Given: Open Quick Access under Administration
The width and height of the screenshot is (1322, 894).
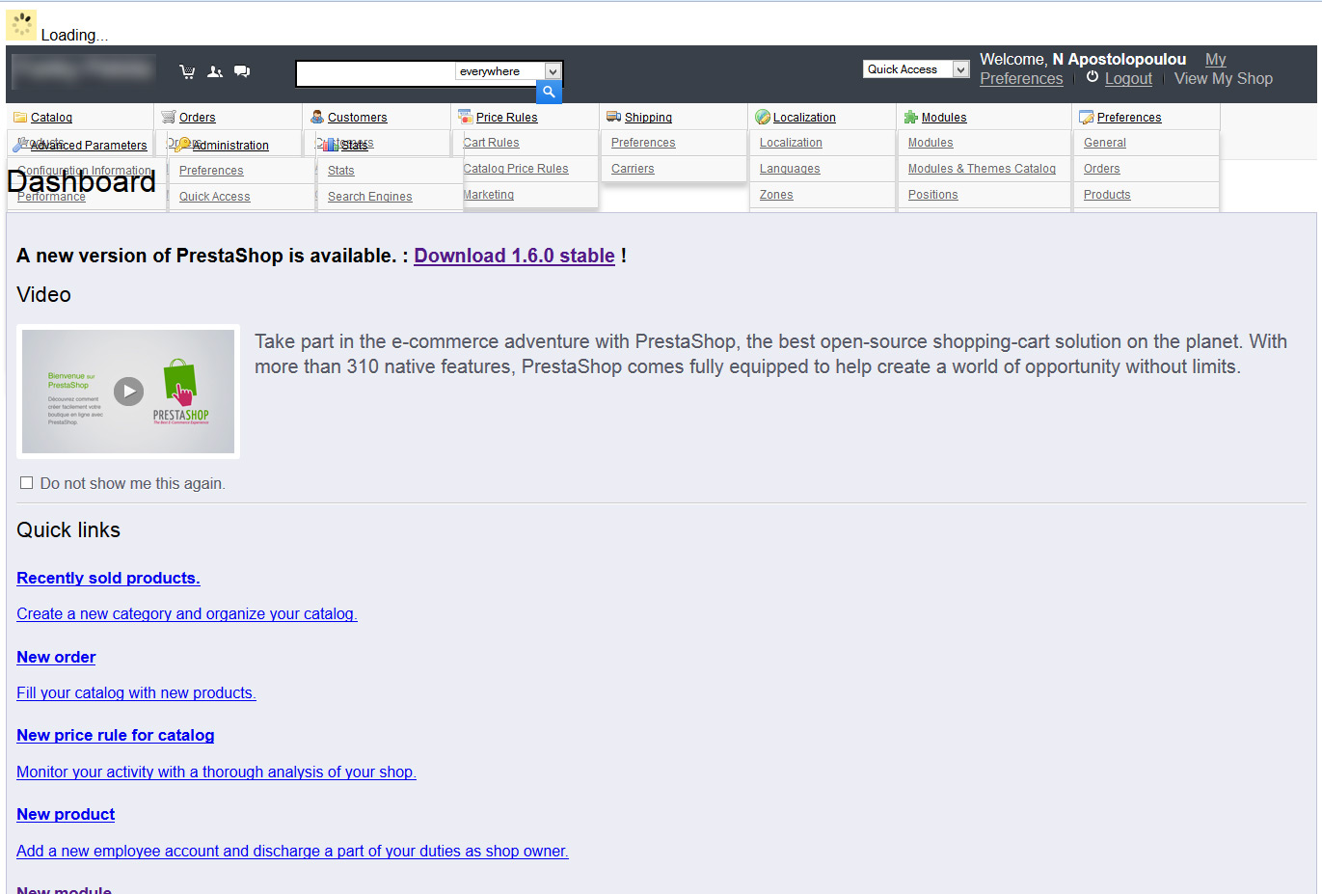Looking at the screenshot, I should pyautogui.click(x=214, y=197).
